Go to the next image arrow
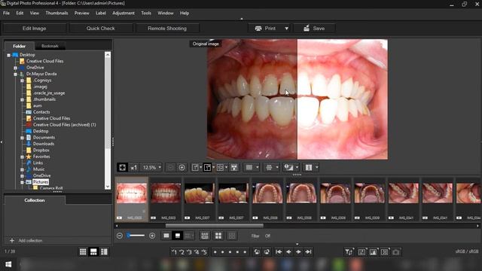Screen dimensions: 482x271 point(298,252)
